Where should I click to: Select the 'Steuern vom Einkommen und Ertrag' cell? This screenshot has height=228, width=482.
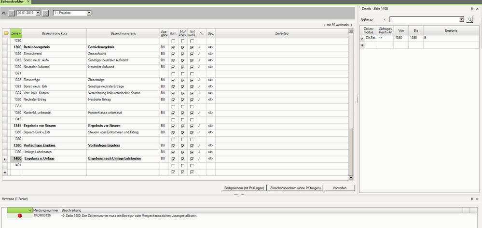tap(123, 133)
